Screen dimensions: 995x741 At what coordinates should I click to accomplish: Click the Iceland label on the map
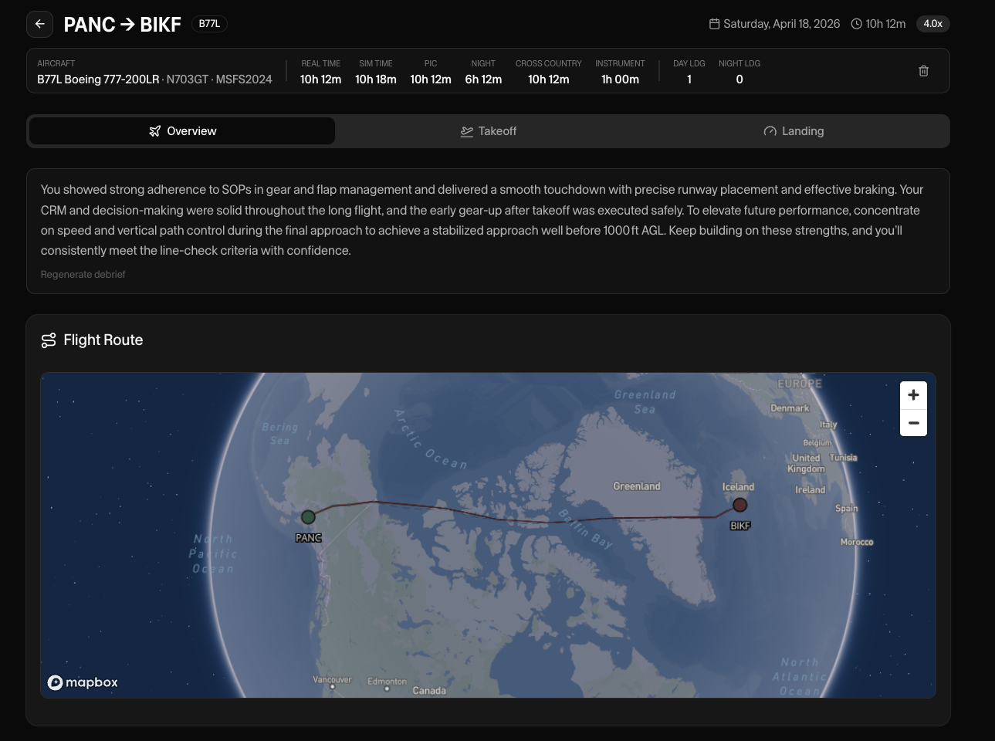(x=738, y=487)
